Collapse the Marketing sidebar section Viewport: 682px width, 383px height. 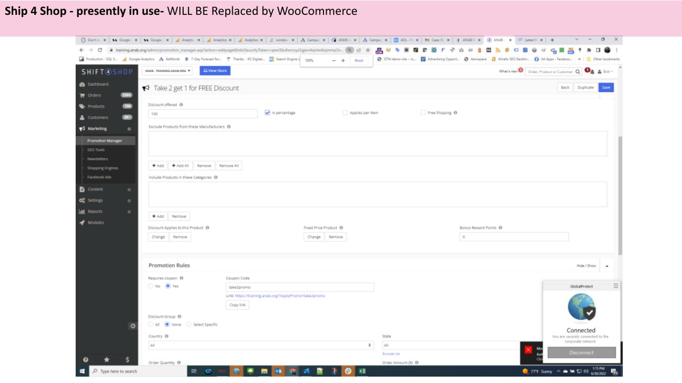(129, 128)
